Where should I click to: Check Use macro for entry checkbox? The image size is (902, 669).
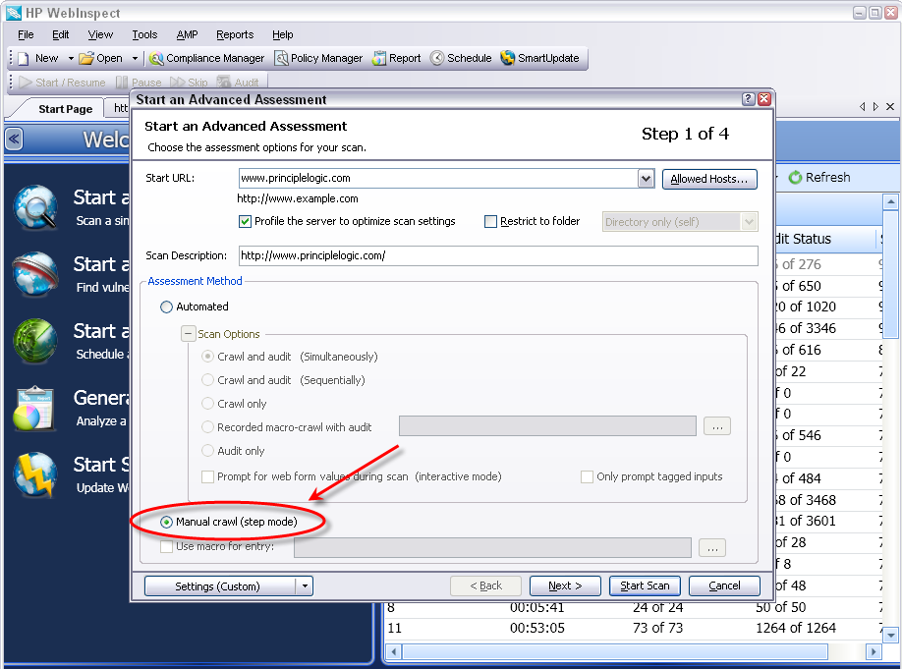tap(166, 546)
